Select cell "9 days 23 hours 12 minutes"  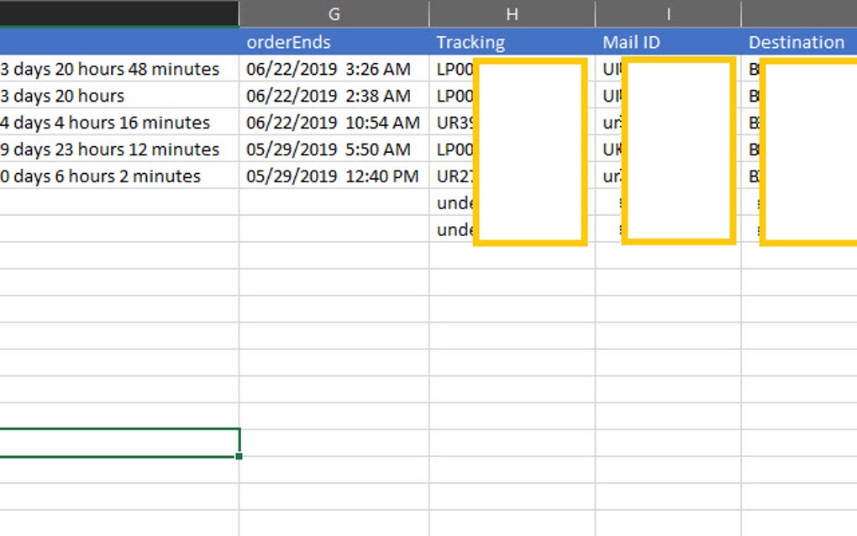click(x=110, y=150)
